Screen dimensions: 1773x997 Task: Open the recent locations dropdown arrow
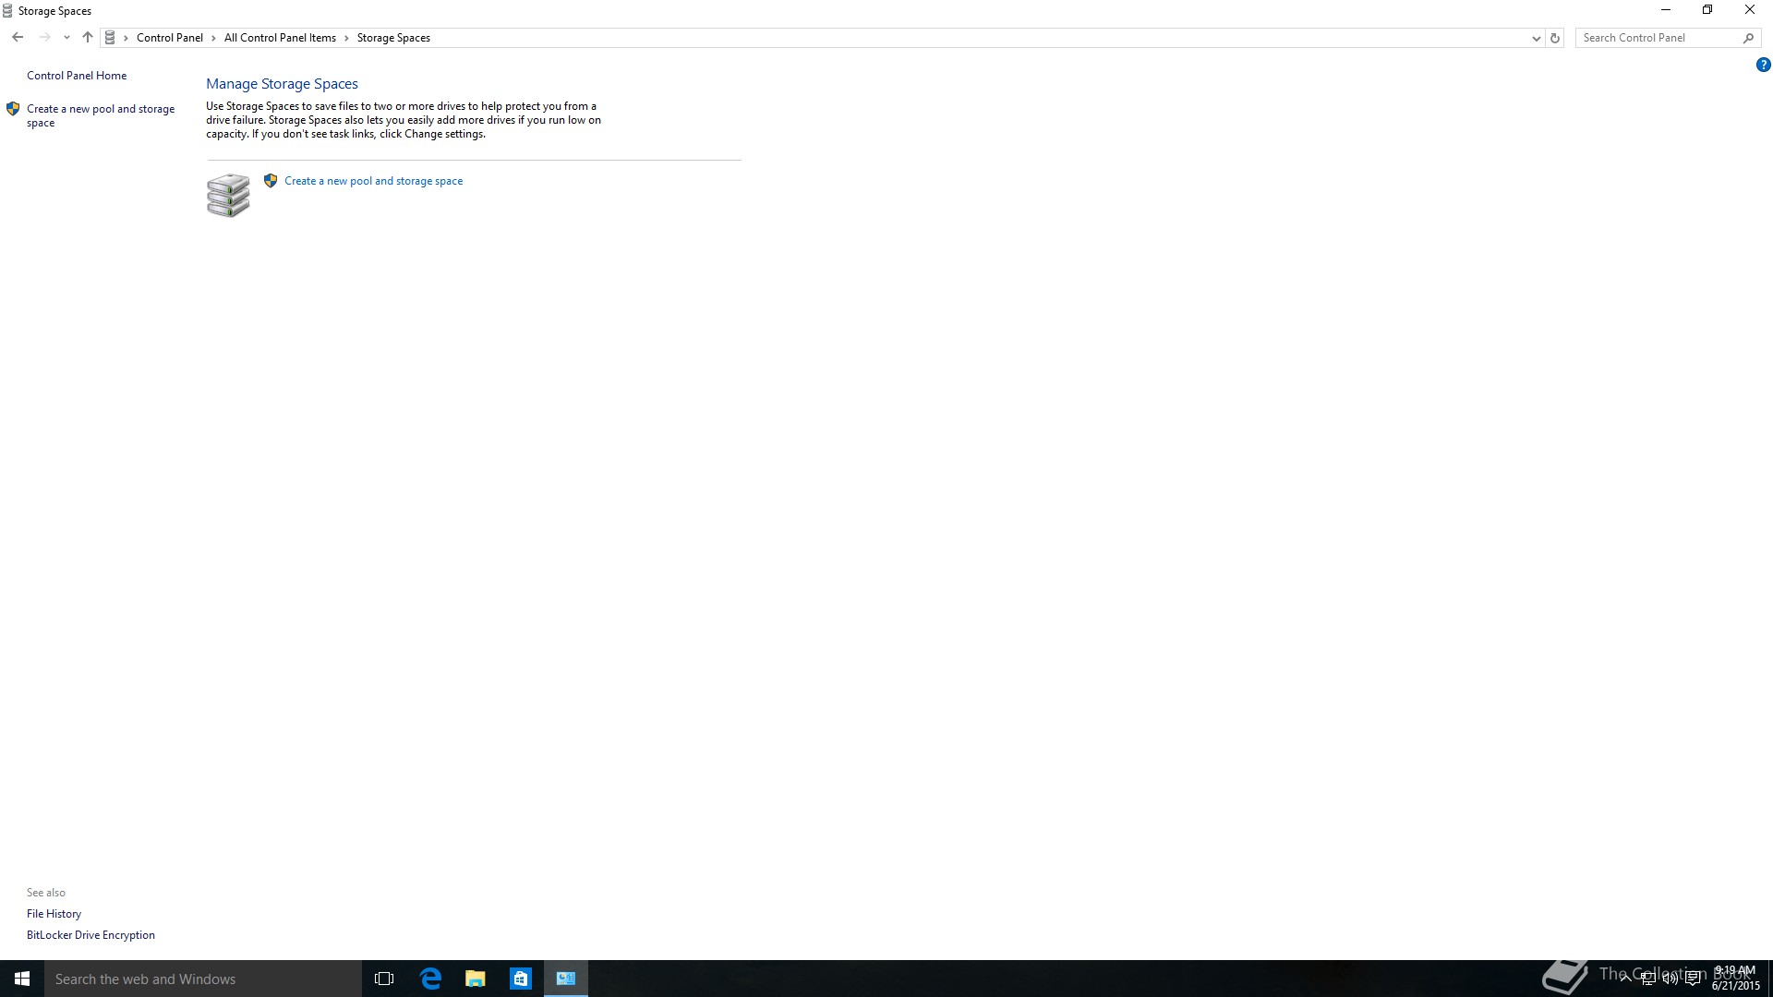click(x=66, y=38)
